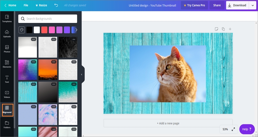Pick the violet color swatch

click(x=67, y=30)
